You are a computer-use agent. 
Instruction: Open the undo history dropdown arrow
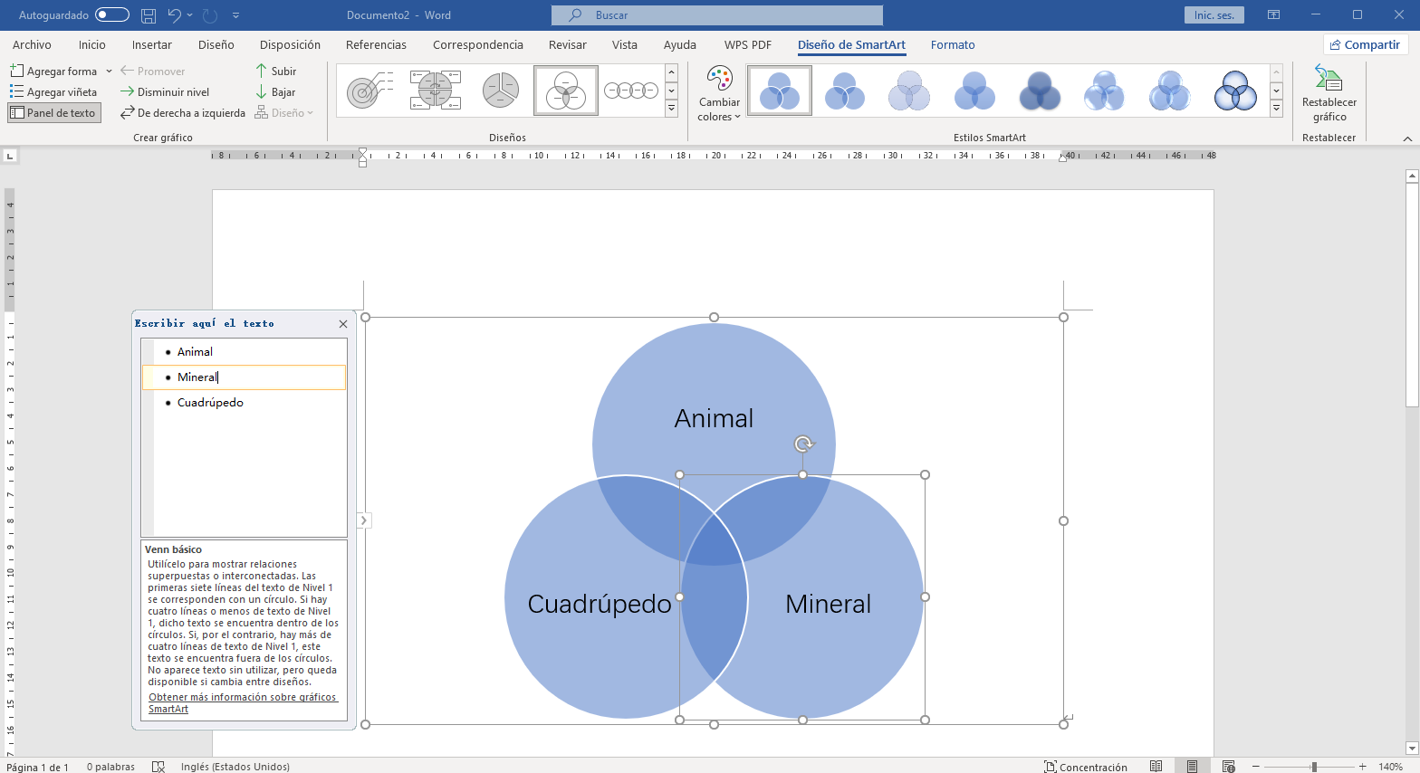[x=190, y=14]
